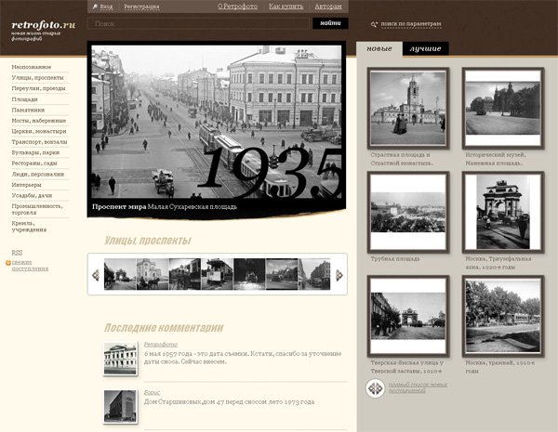Click the login key icon beside Вход
This screenshot has width=558, height=432.
[95, 7]
